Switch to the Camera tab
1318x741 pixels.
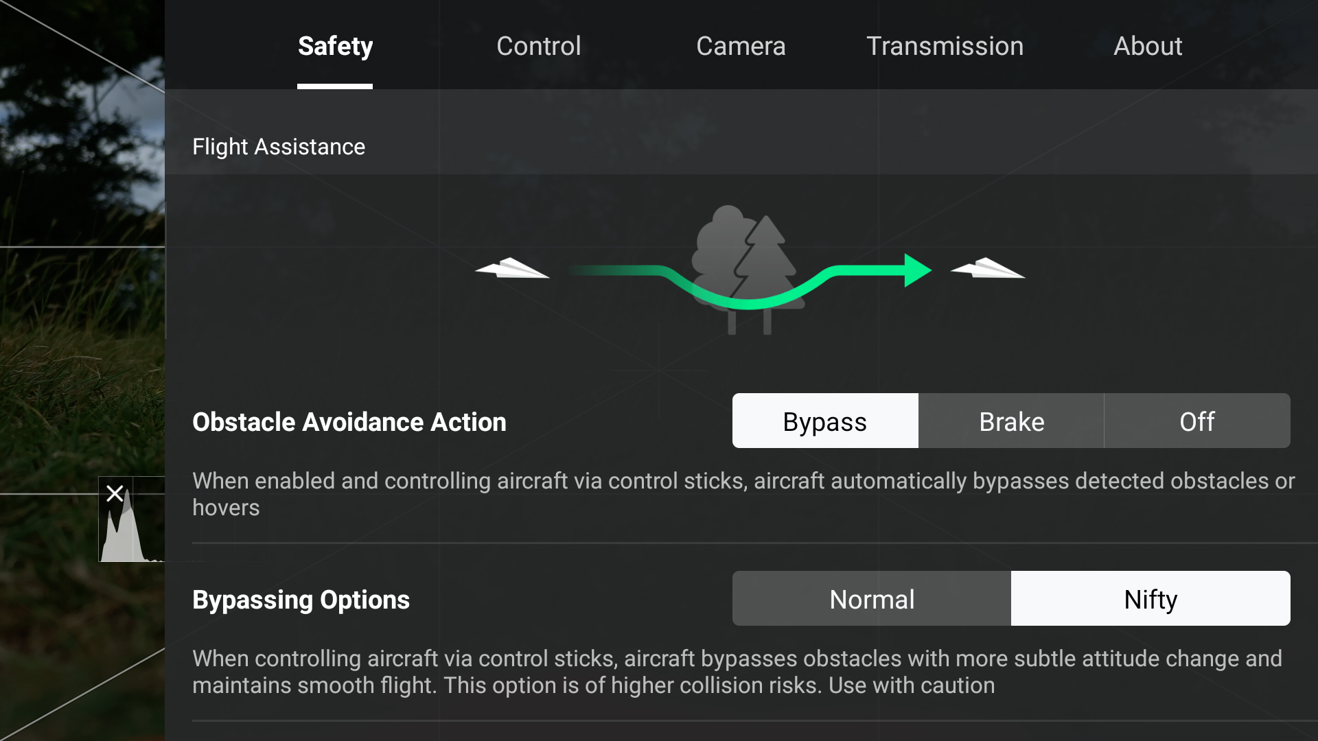pos(741,46)
